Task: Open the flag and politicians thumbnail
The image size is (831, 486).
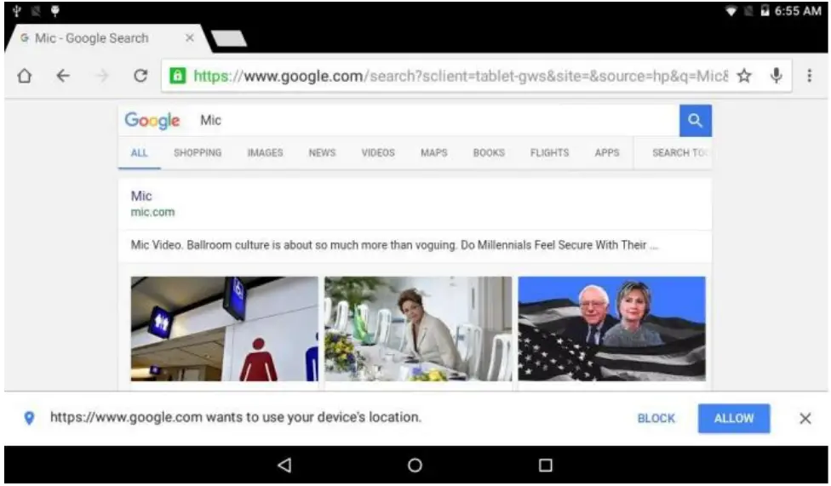Action: pos(611,329)
